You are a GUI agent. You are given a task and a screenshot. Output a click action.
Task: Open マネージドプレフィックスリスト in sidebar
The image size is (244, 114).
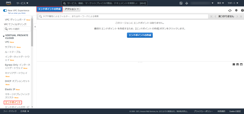(17, 96)
